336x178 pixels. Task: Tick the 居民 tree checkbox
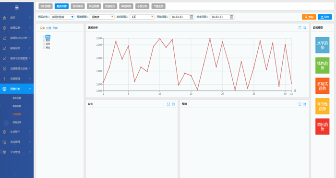tap(44, 40)
